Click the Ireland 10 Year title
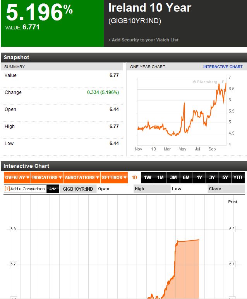Viewport: 247px width, 299px height. pyautogui.click(x=150, y=8)
